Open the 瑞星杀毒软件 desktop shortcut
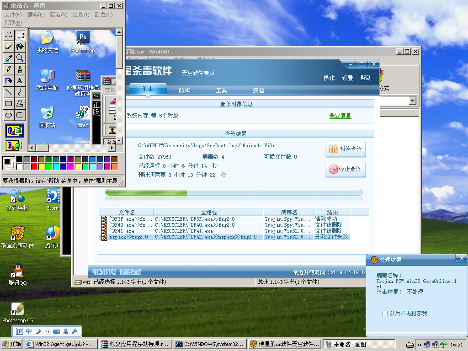 click(x=18, y=237)
